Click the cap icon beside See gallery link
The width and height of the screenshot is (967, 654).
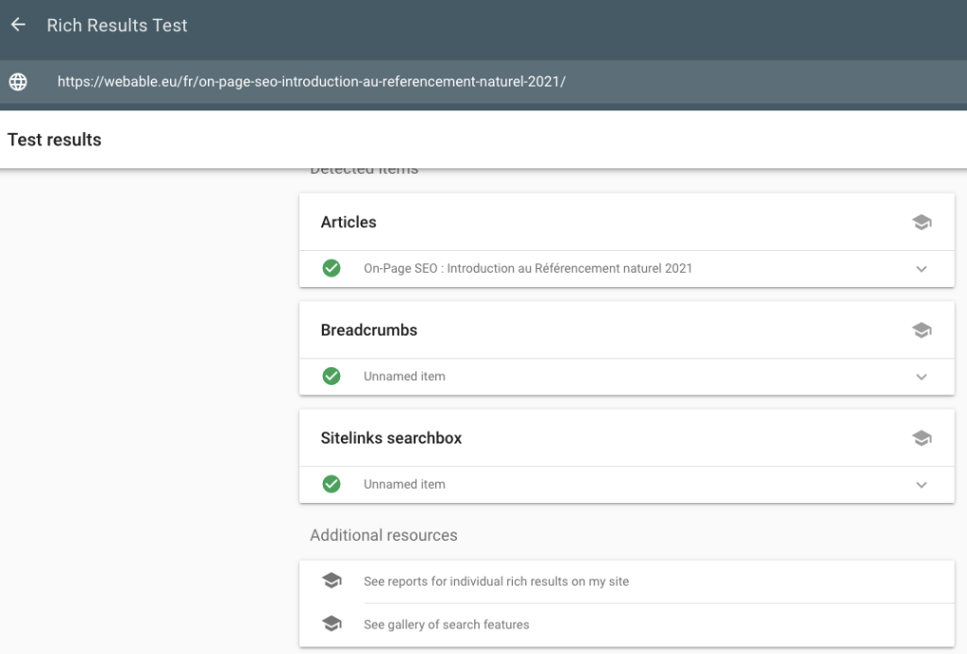click(331, 624)
